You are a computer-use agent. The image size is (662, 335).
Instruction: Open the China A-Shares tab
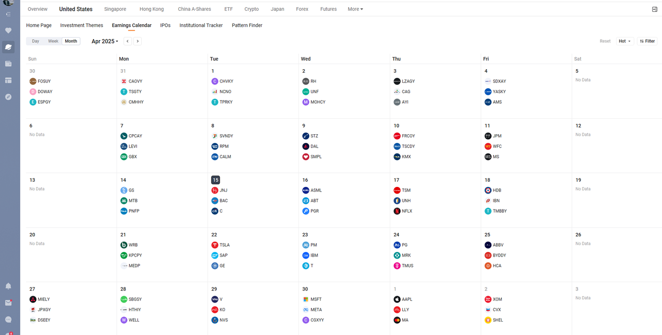point(194,9)
